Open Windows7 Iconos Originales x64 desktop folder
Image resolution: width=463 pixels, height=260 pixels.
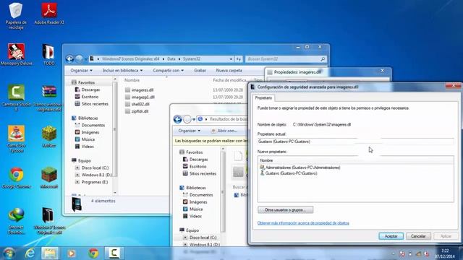pyautogui.click(x=49, y=221)
